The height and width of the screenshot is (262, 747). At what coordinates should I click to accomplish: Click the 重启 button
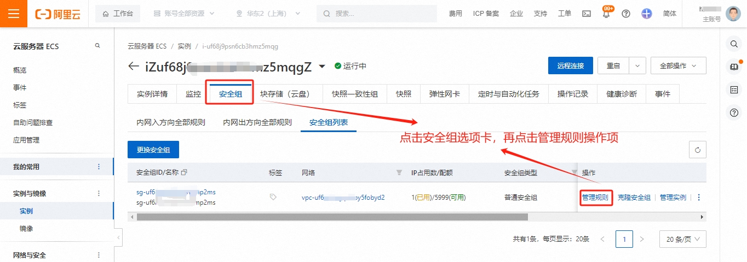point(613,65)
